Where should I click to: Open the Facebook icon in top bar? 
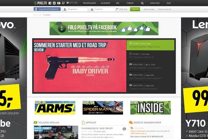[50, 3]
